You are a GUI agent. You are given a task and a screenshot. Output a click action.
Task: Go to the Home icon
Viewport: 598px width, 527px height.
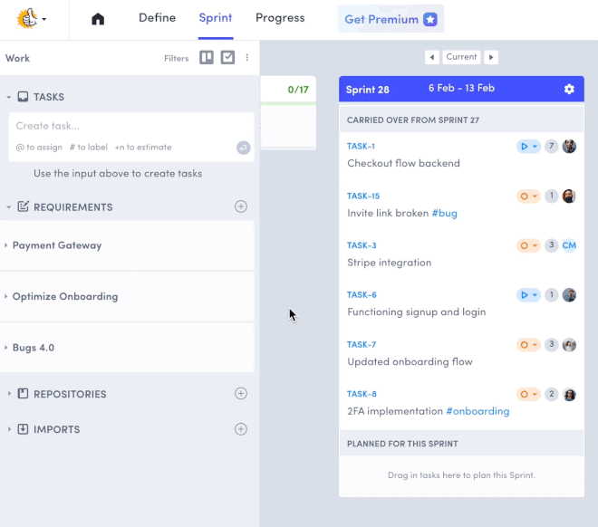coord(98,19)
